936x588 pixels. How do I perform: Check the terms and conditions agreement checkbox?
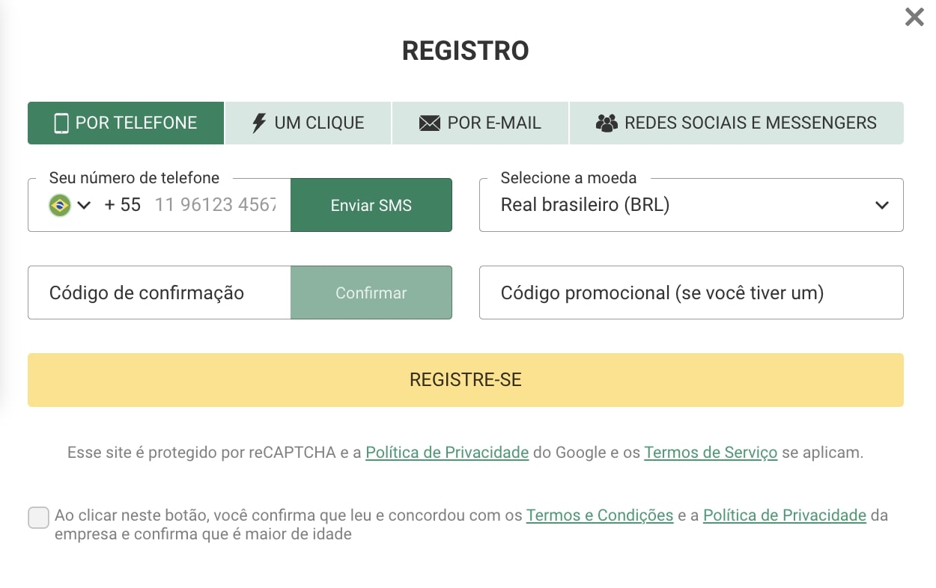(37, 517)
